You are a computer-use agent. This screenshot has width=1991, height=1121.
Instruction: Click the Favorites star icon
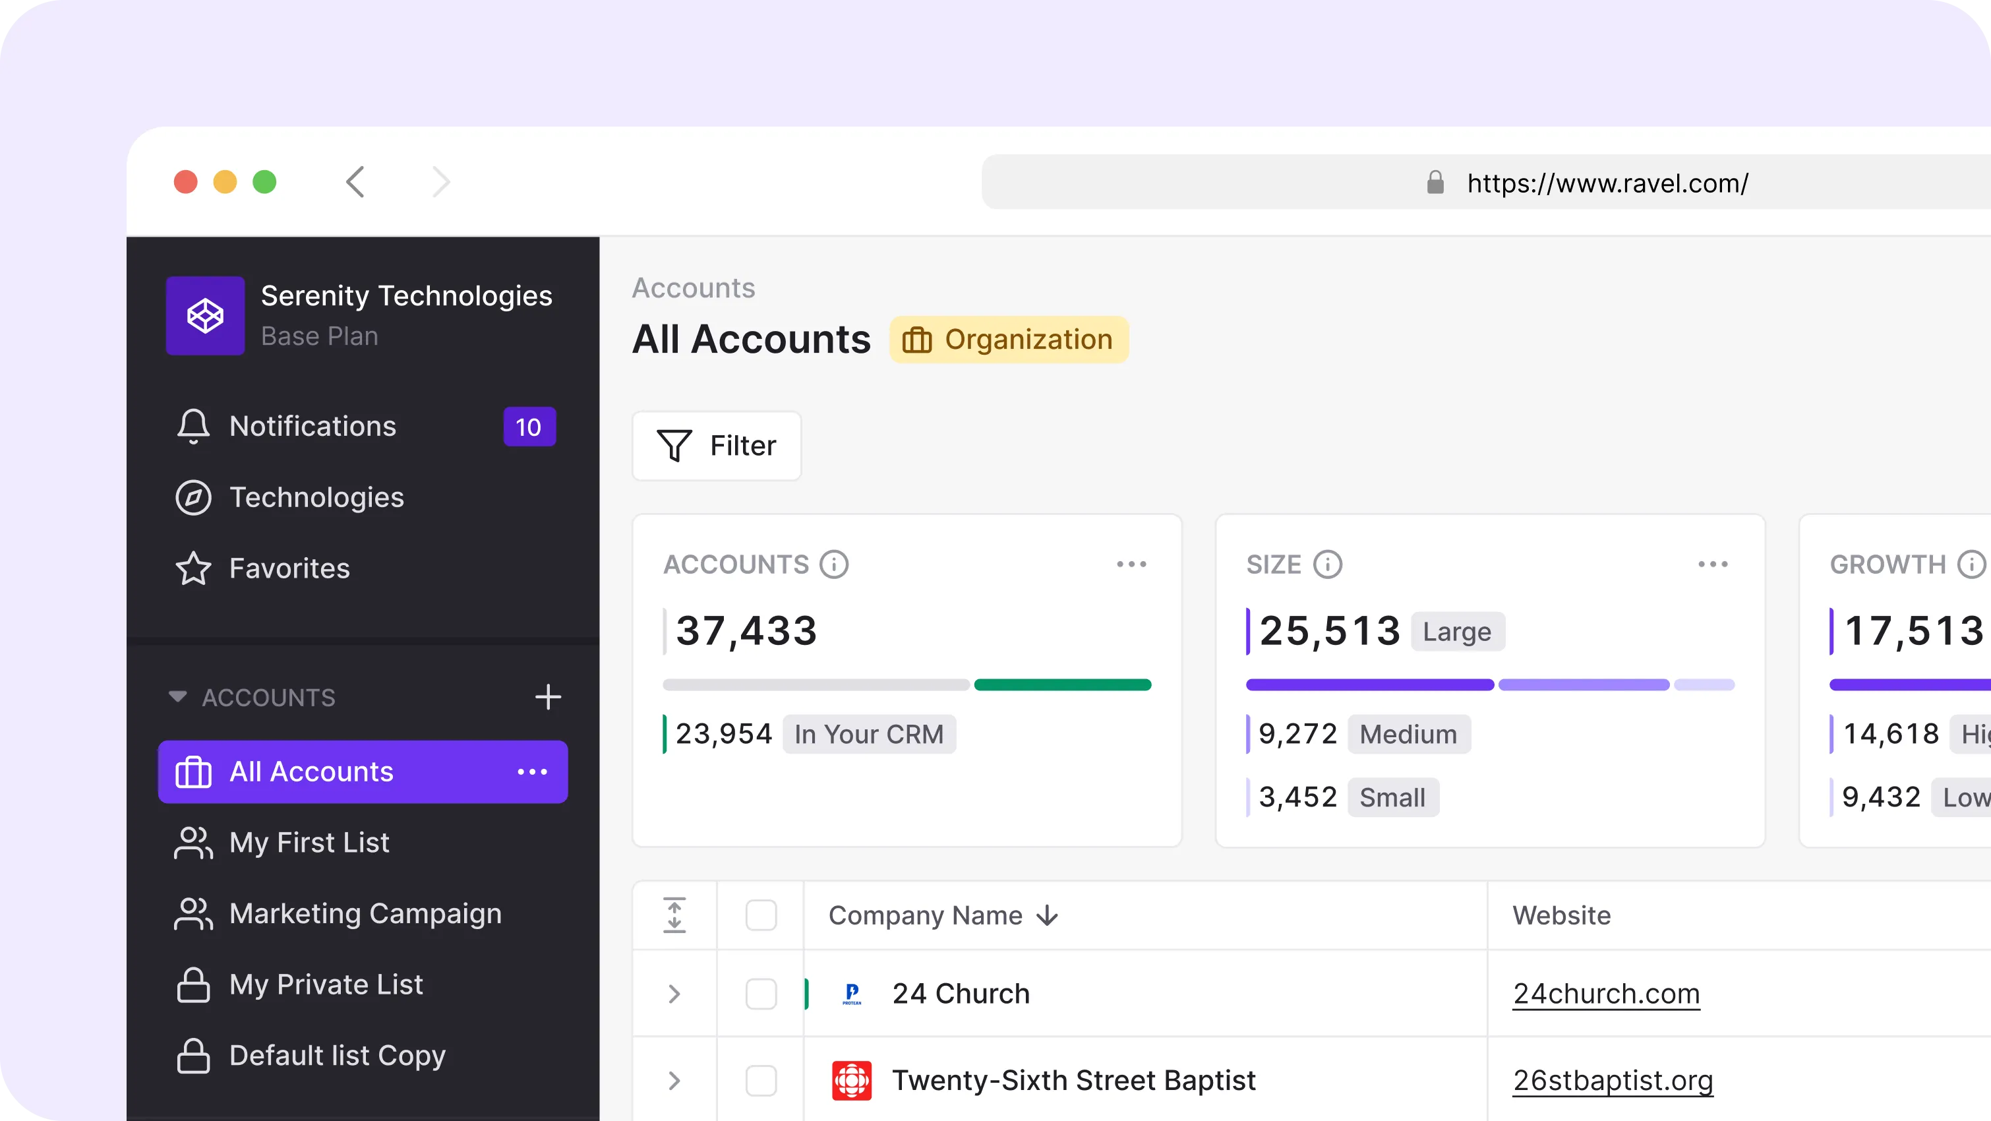(x=193, y=568)
